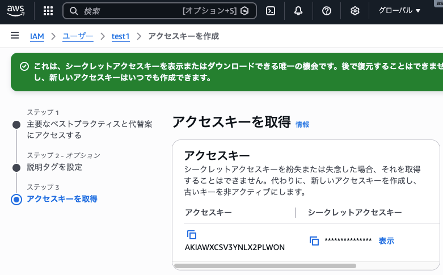
Task: Click access key AKIAWXCSV3YNLX2PLWON text
Action: pos(235,247)
